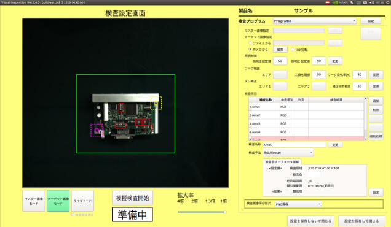
Task: Select the magenta dashed region on the board
Action: point(97,131)
